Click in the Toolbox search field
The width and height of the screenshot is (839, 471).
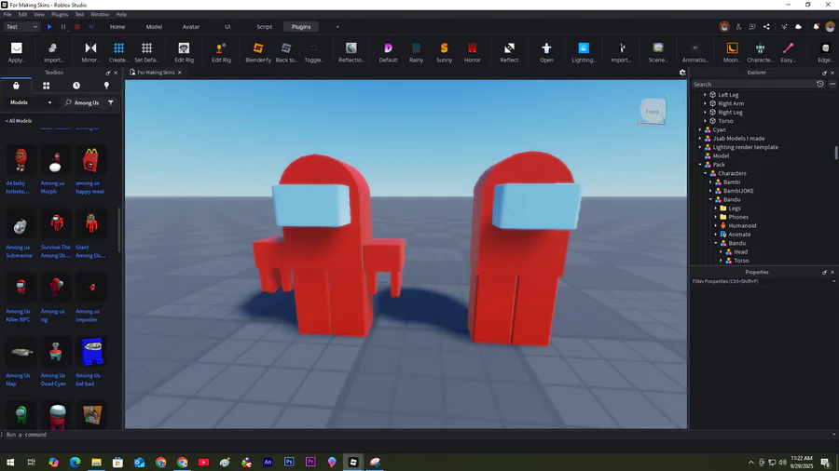click(85, 102)
